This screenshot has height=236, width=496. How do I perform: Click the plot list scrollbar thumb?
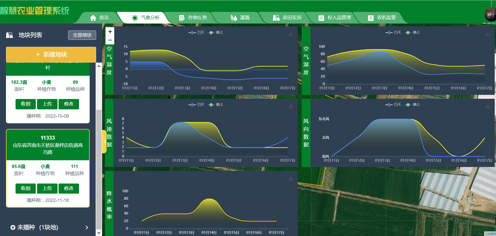pos(99,170)
